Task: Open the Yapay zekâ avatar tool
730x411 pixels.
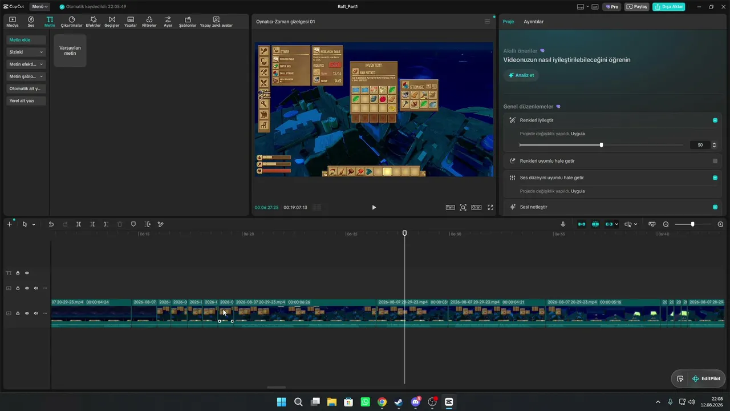Action: [216, 22]
